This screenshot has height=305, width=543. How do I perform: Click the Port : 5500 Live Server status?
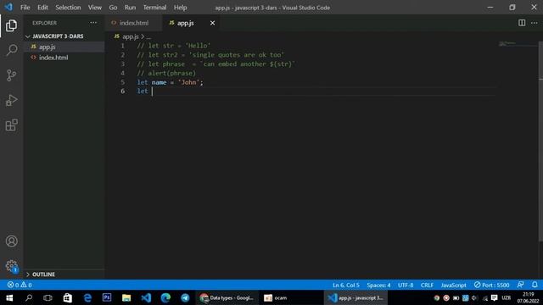491,285
